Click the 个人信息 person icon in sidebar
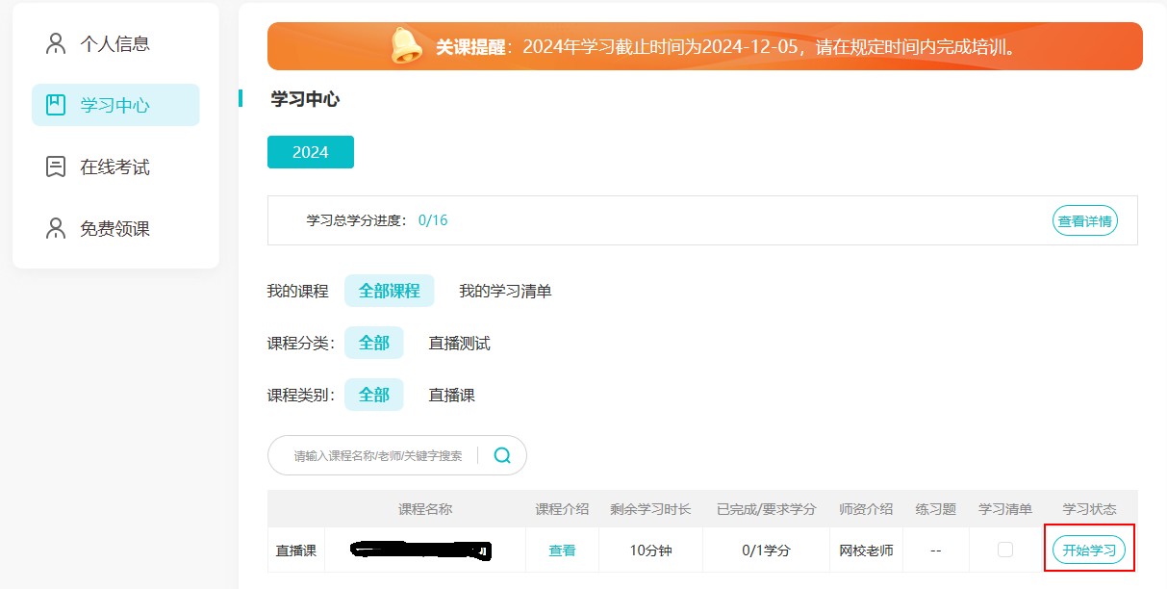This screenshot has width=1167, height=589. pyautogui.click(x=54, y=42)
